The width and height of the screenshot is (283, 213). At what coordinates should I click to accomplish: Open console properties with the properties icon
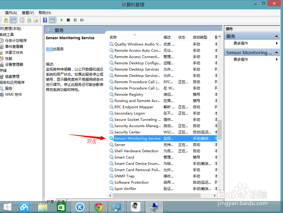point(22,20)
